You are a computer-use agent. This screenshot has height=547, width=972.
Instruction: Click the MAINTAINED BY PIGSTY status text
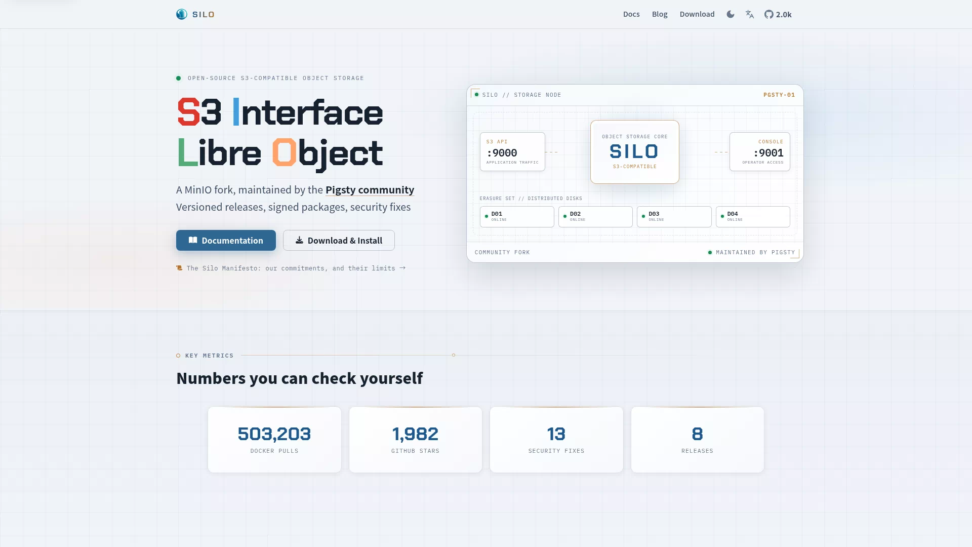click(755, 252)
